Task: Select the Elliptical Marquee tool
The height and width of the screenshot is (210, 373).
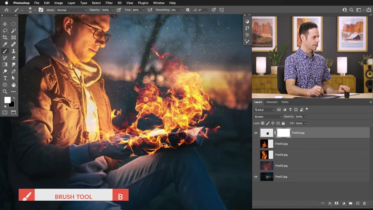Action: click(x=13, y=24)
